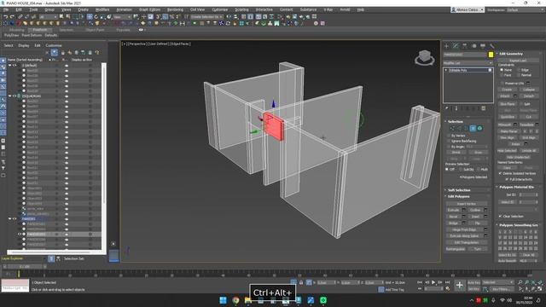Click Go to Start playback icon

[x=420, y=282]
